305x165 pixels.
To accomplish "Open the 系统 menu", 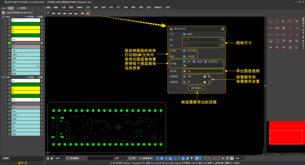I will pos(168,7).
